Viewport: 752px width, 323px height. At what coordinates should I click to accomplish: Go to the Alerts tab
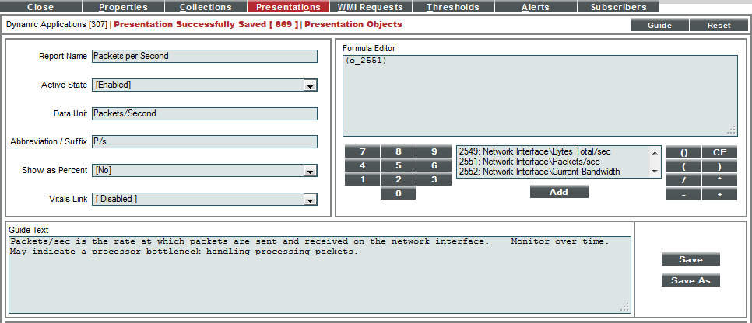(x=535, y=7)
